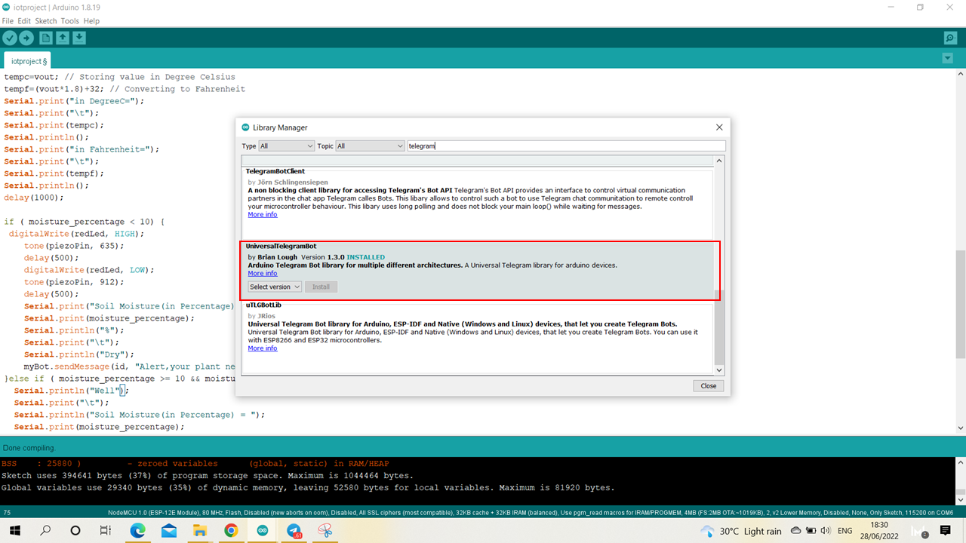
Task: Open the Tools menu
Action: pyautogui.click(x=70, y=21)
